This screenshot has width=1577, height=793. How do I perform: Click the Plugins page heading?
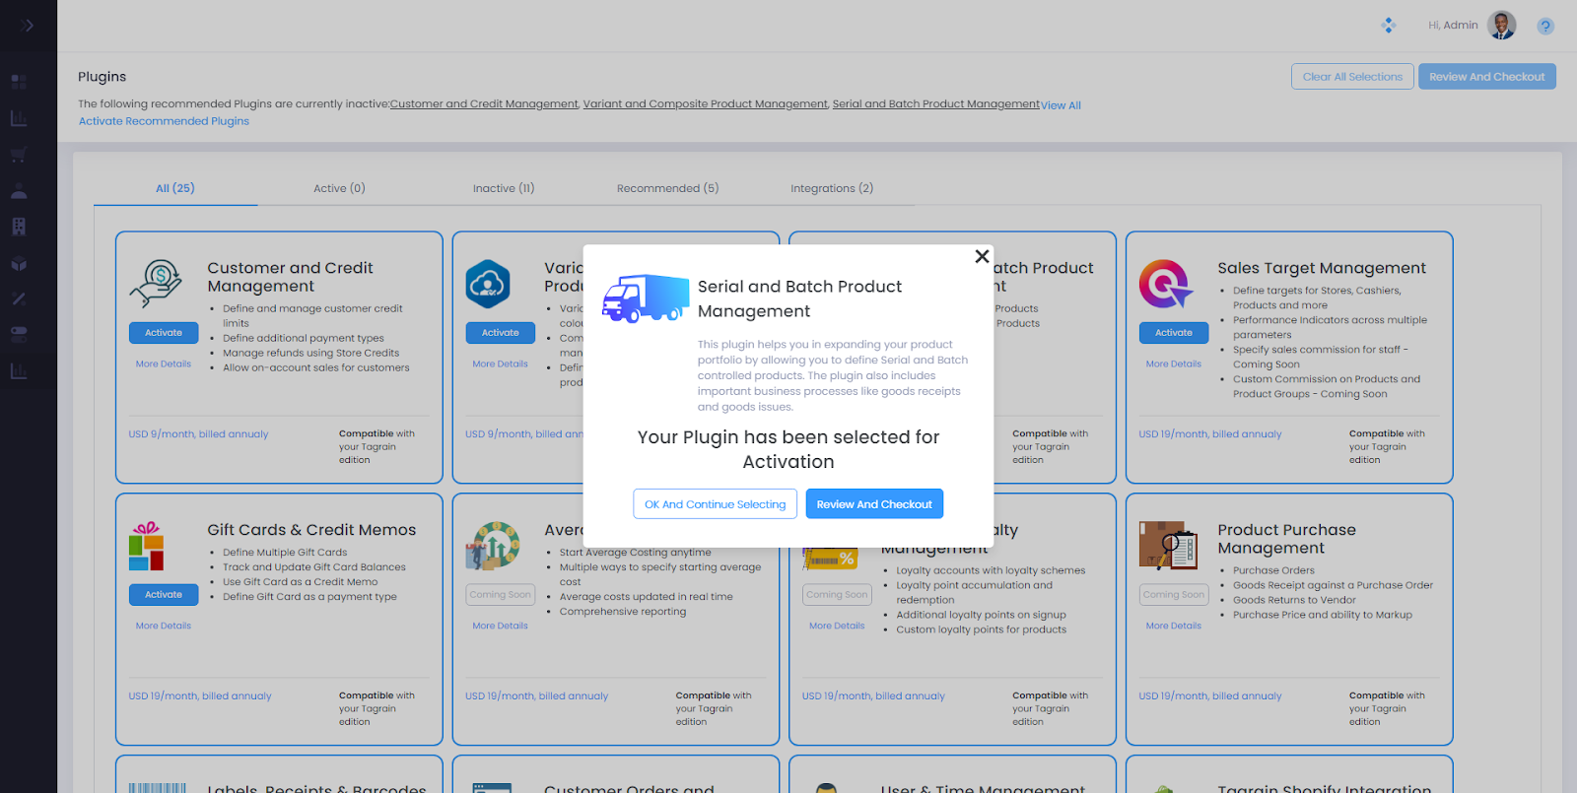[x=103, y=77]
